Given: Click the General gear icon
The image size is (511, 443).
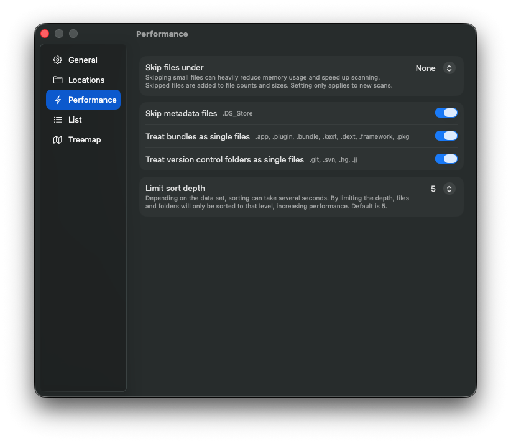Looking at the screenshot, I should [x=58, y=60].
